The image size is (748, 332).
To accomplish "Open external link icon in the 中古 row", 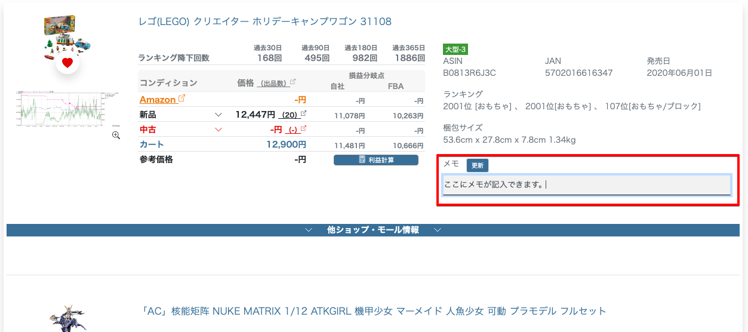I will pyautogui.click(x=303, y=128).
